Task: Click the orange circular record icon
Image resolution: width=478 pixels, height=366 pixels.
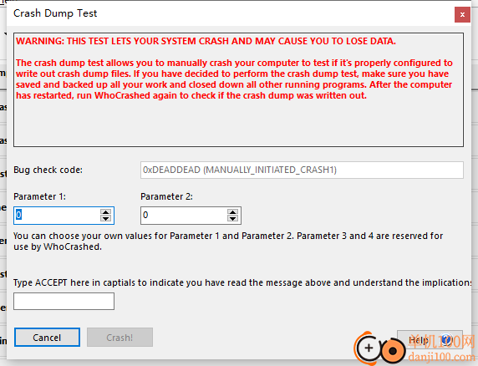Action: pyautogui.click(x=393, y=351)
